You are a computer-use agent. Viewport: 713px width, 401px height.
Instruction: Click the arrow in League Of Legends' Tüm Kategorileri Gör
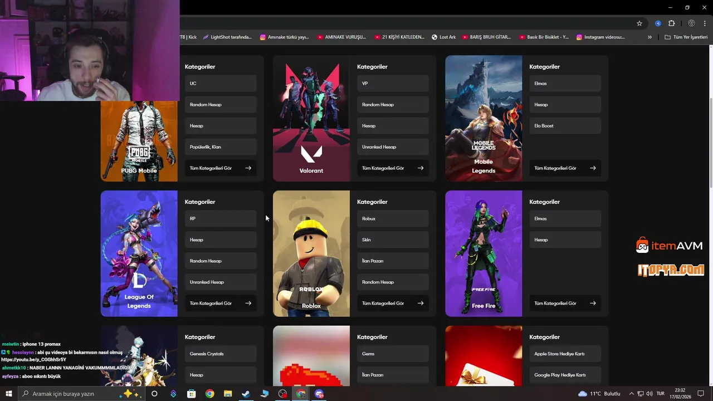(x=248, y=304)
